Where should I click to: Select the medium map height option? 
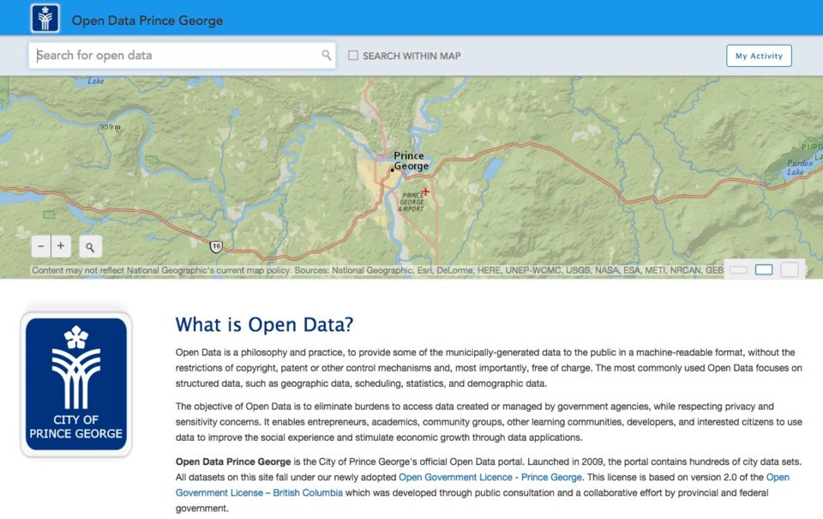764,269
